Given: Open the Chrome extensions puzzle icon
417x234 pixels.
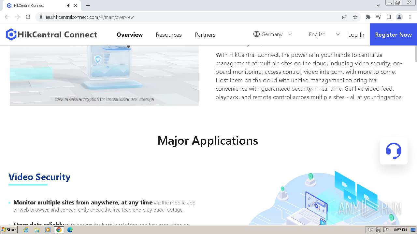Looking at the screenshot, I should point(368,17).
